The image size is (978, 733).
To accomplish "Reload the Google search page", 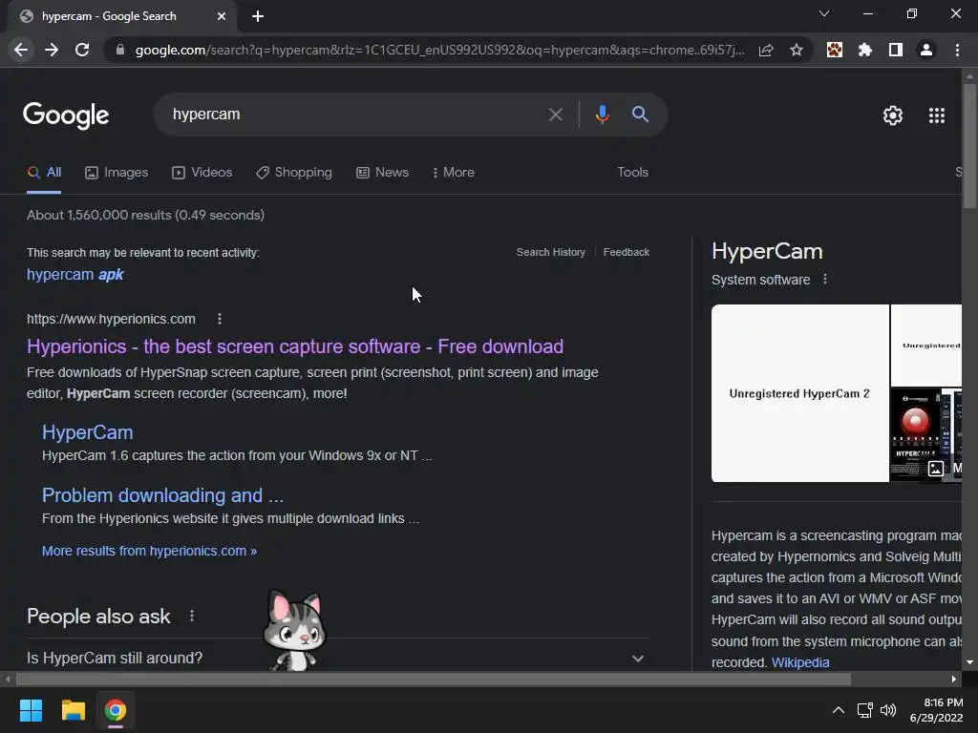I will [x=82, y=50].
